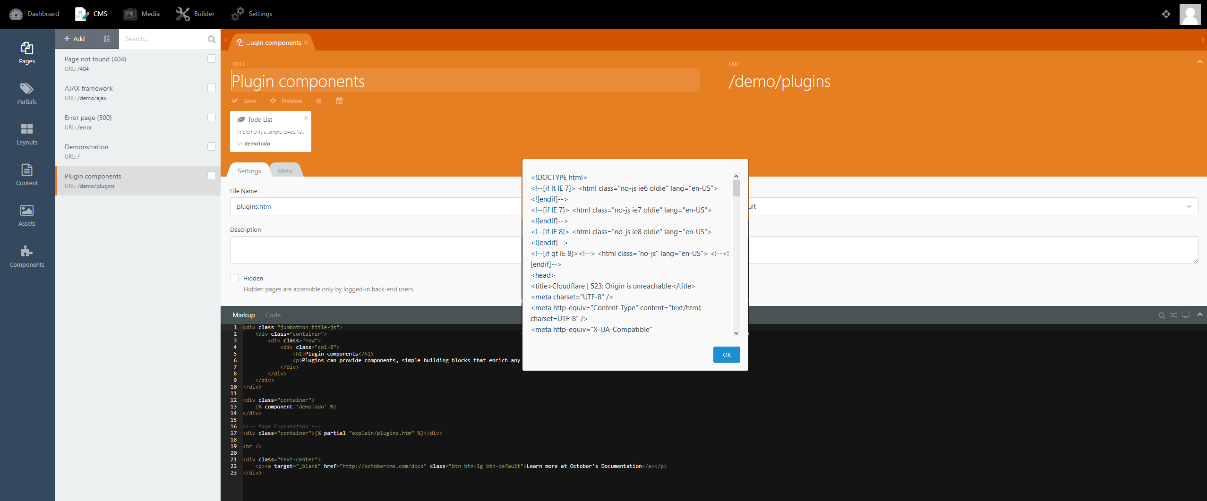This screenshot has height=501, width=1207.
Task: Click the calendar icon in page toolbar
Action: tap(339, 101)
